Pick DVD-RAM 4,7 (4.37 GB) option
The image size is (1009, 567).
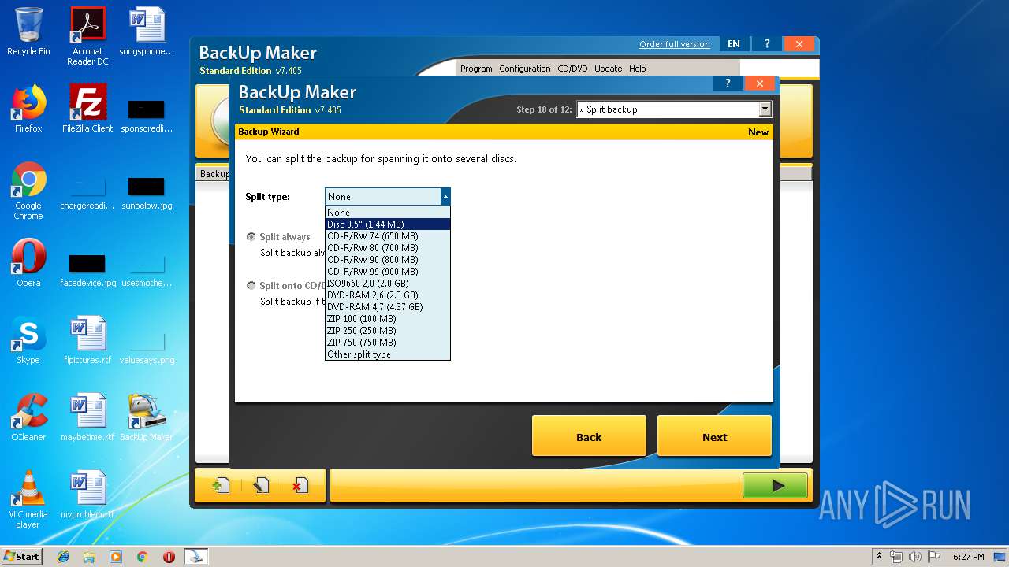(387, 307)
